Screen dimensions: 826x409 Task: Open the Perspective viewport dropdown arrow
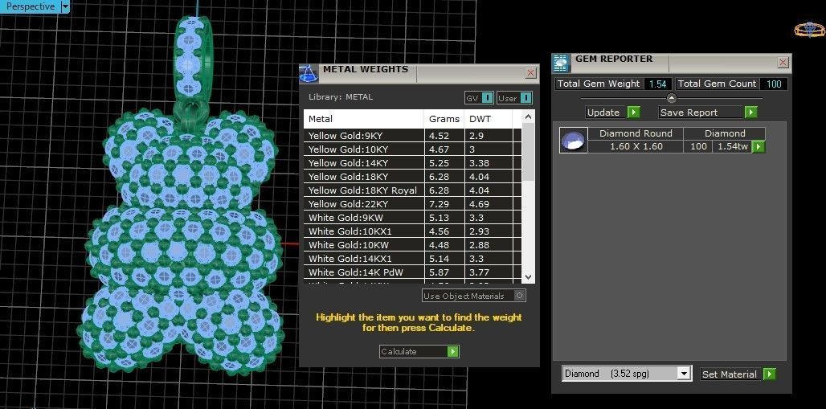coord(65,6)
